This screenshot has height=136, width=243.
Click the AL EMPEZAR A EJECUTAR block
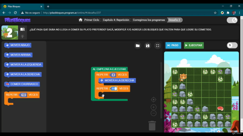pos(109,69)
